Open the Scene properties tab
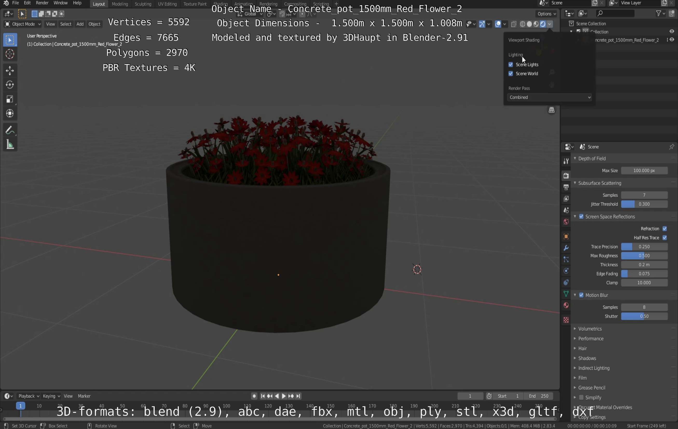678x429 pixels. [x=566, y=210]
